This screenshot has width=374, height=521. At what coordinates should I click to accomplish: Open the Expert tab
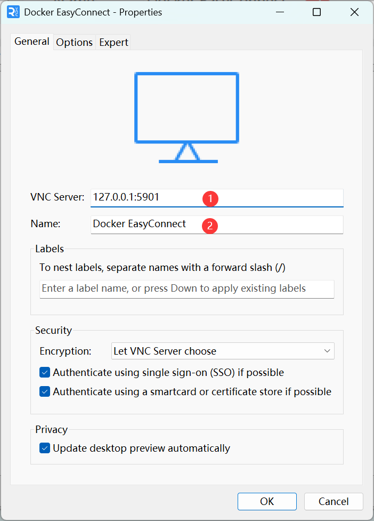pos(113,42)
